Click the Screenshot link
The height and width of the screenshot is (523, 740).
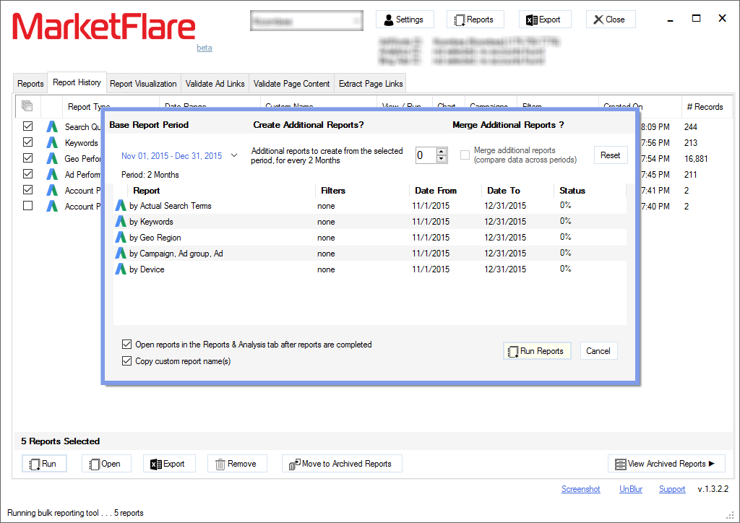tap(580, 489)
